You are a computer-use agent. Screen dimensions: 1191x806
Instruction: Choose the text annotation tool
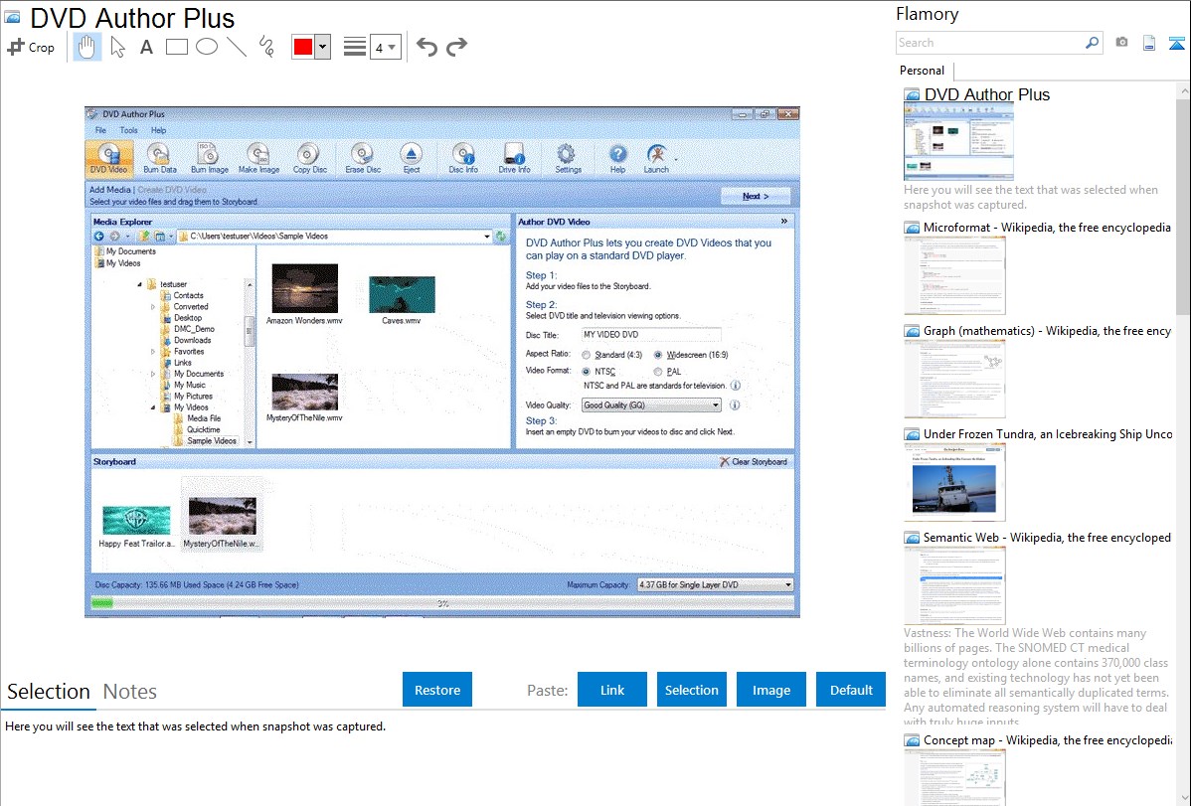pos(146,47)
